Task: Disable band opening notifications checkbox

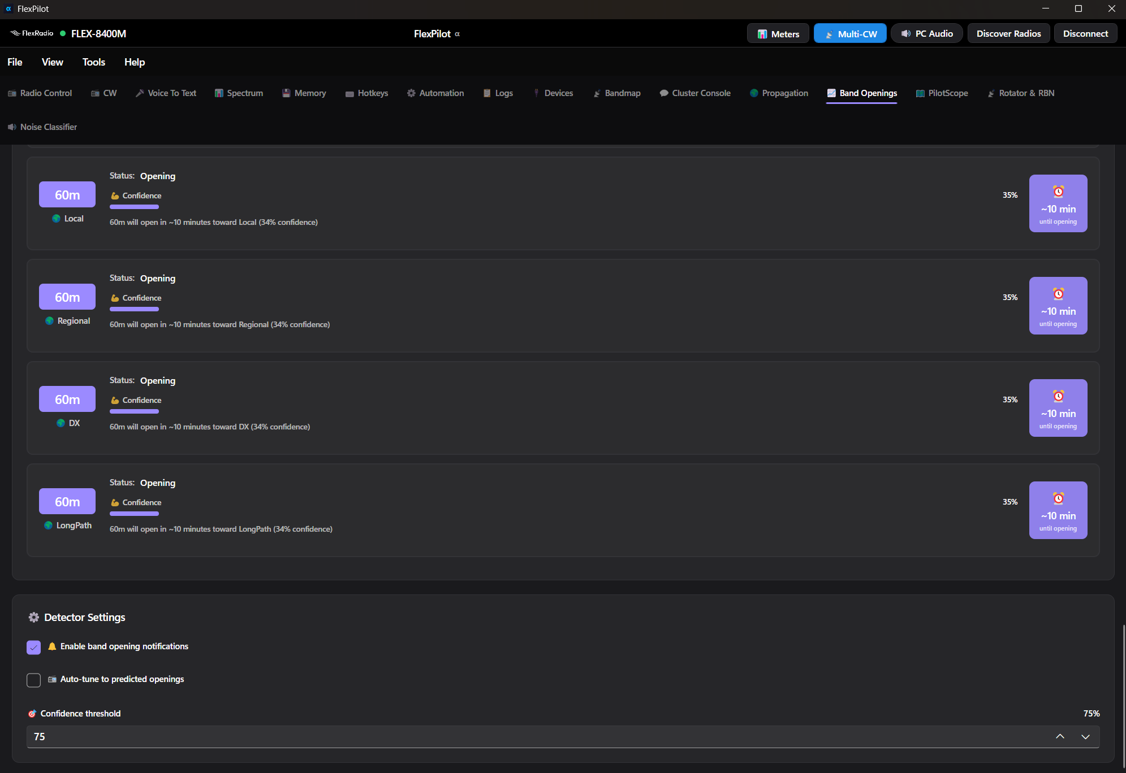Action: tap(34, 648)
